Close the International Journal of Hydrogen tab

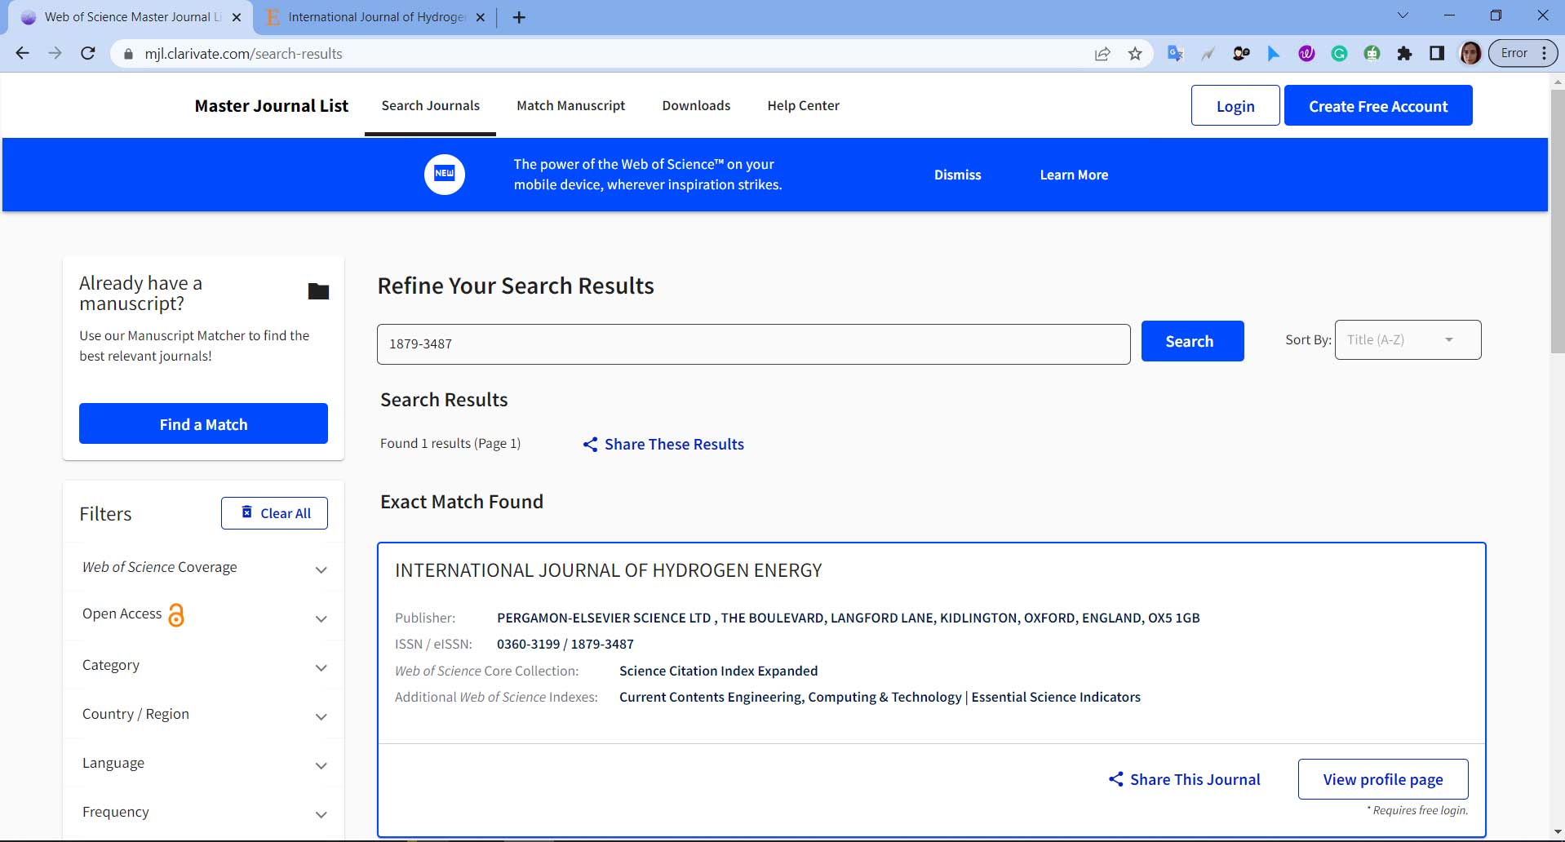pyautogui.click(x=480, y=17)
